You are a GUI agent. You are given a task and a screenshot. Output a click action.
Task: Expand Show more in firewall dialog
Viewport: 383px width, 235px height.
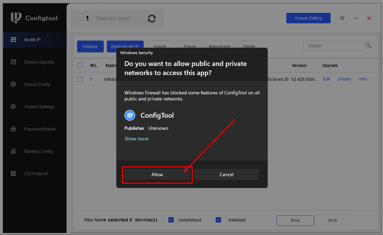[x=137, y=139]
